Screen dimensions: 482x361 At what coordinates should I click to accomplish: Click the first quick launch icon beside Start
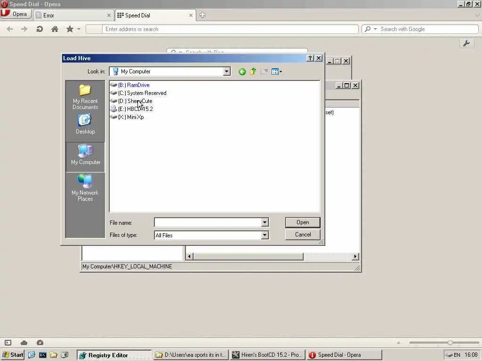[32, 355]
